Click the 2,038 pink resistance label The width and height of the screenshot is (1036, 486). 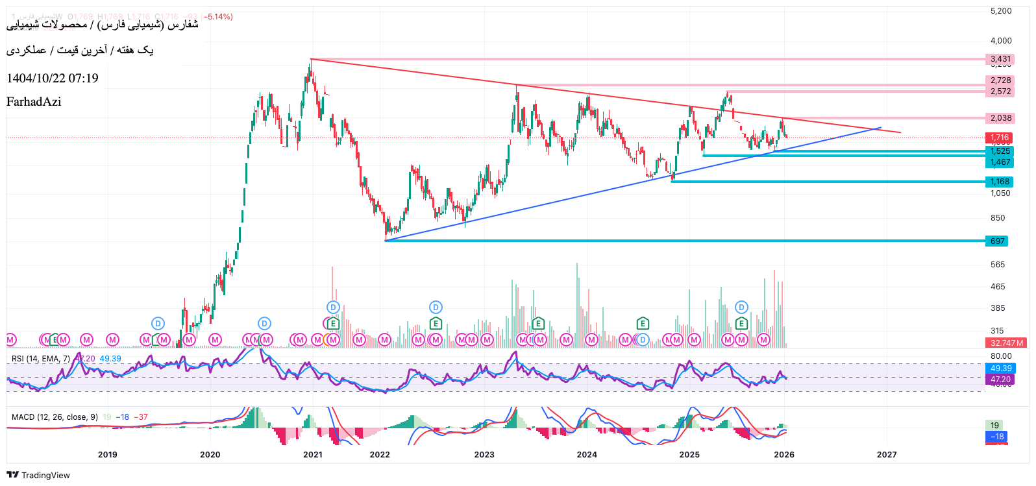coord(1000,118)
